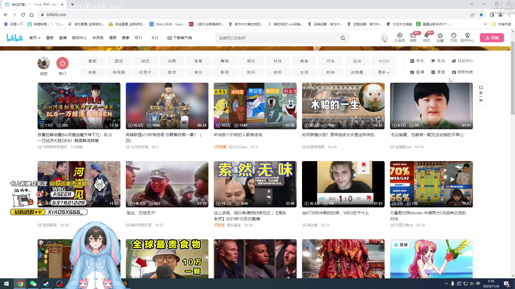
Task: Open Chrome from the taskbar
Action: 20,284
